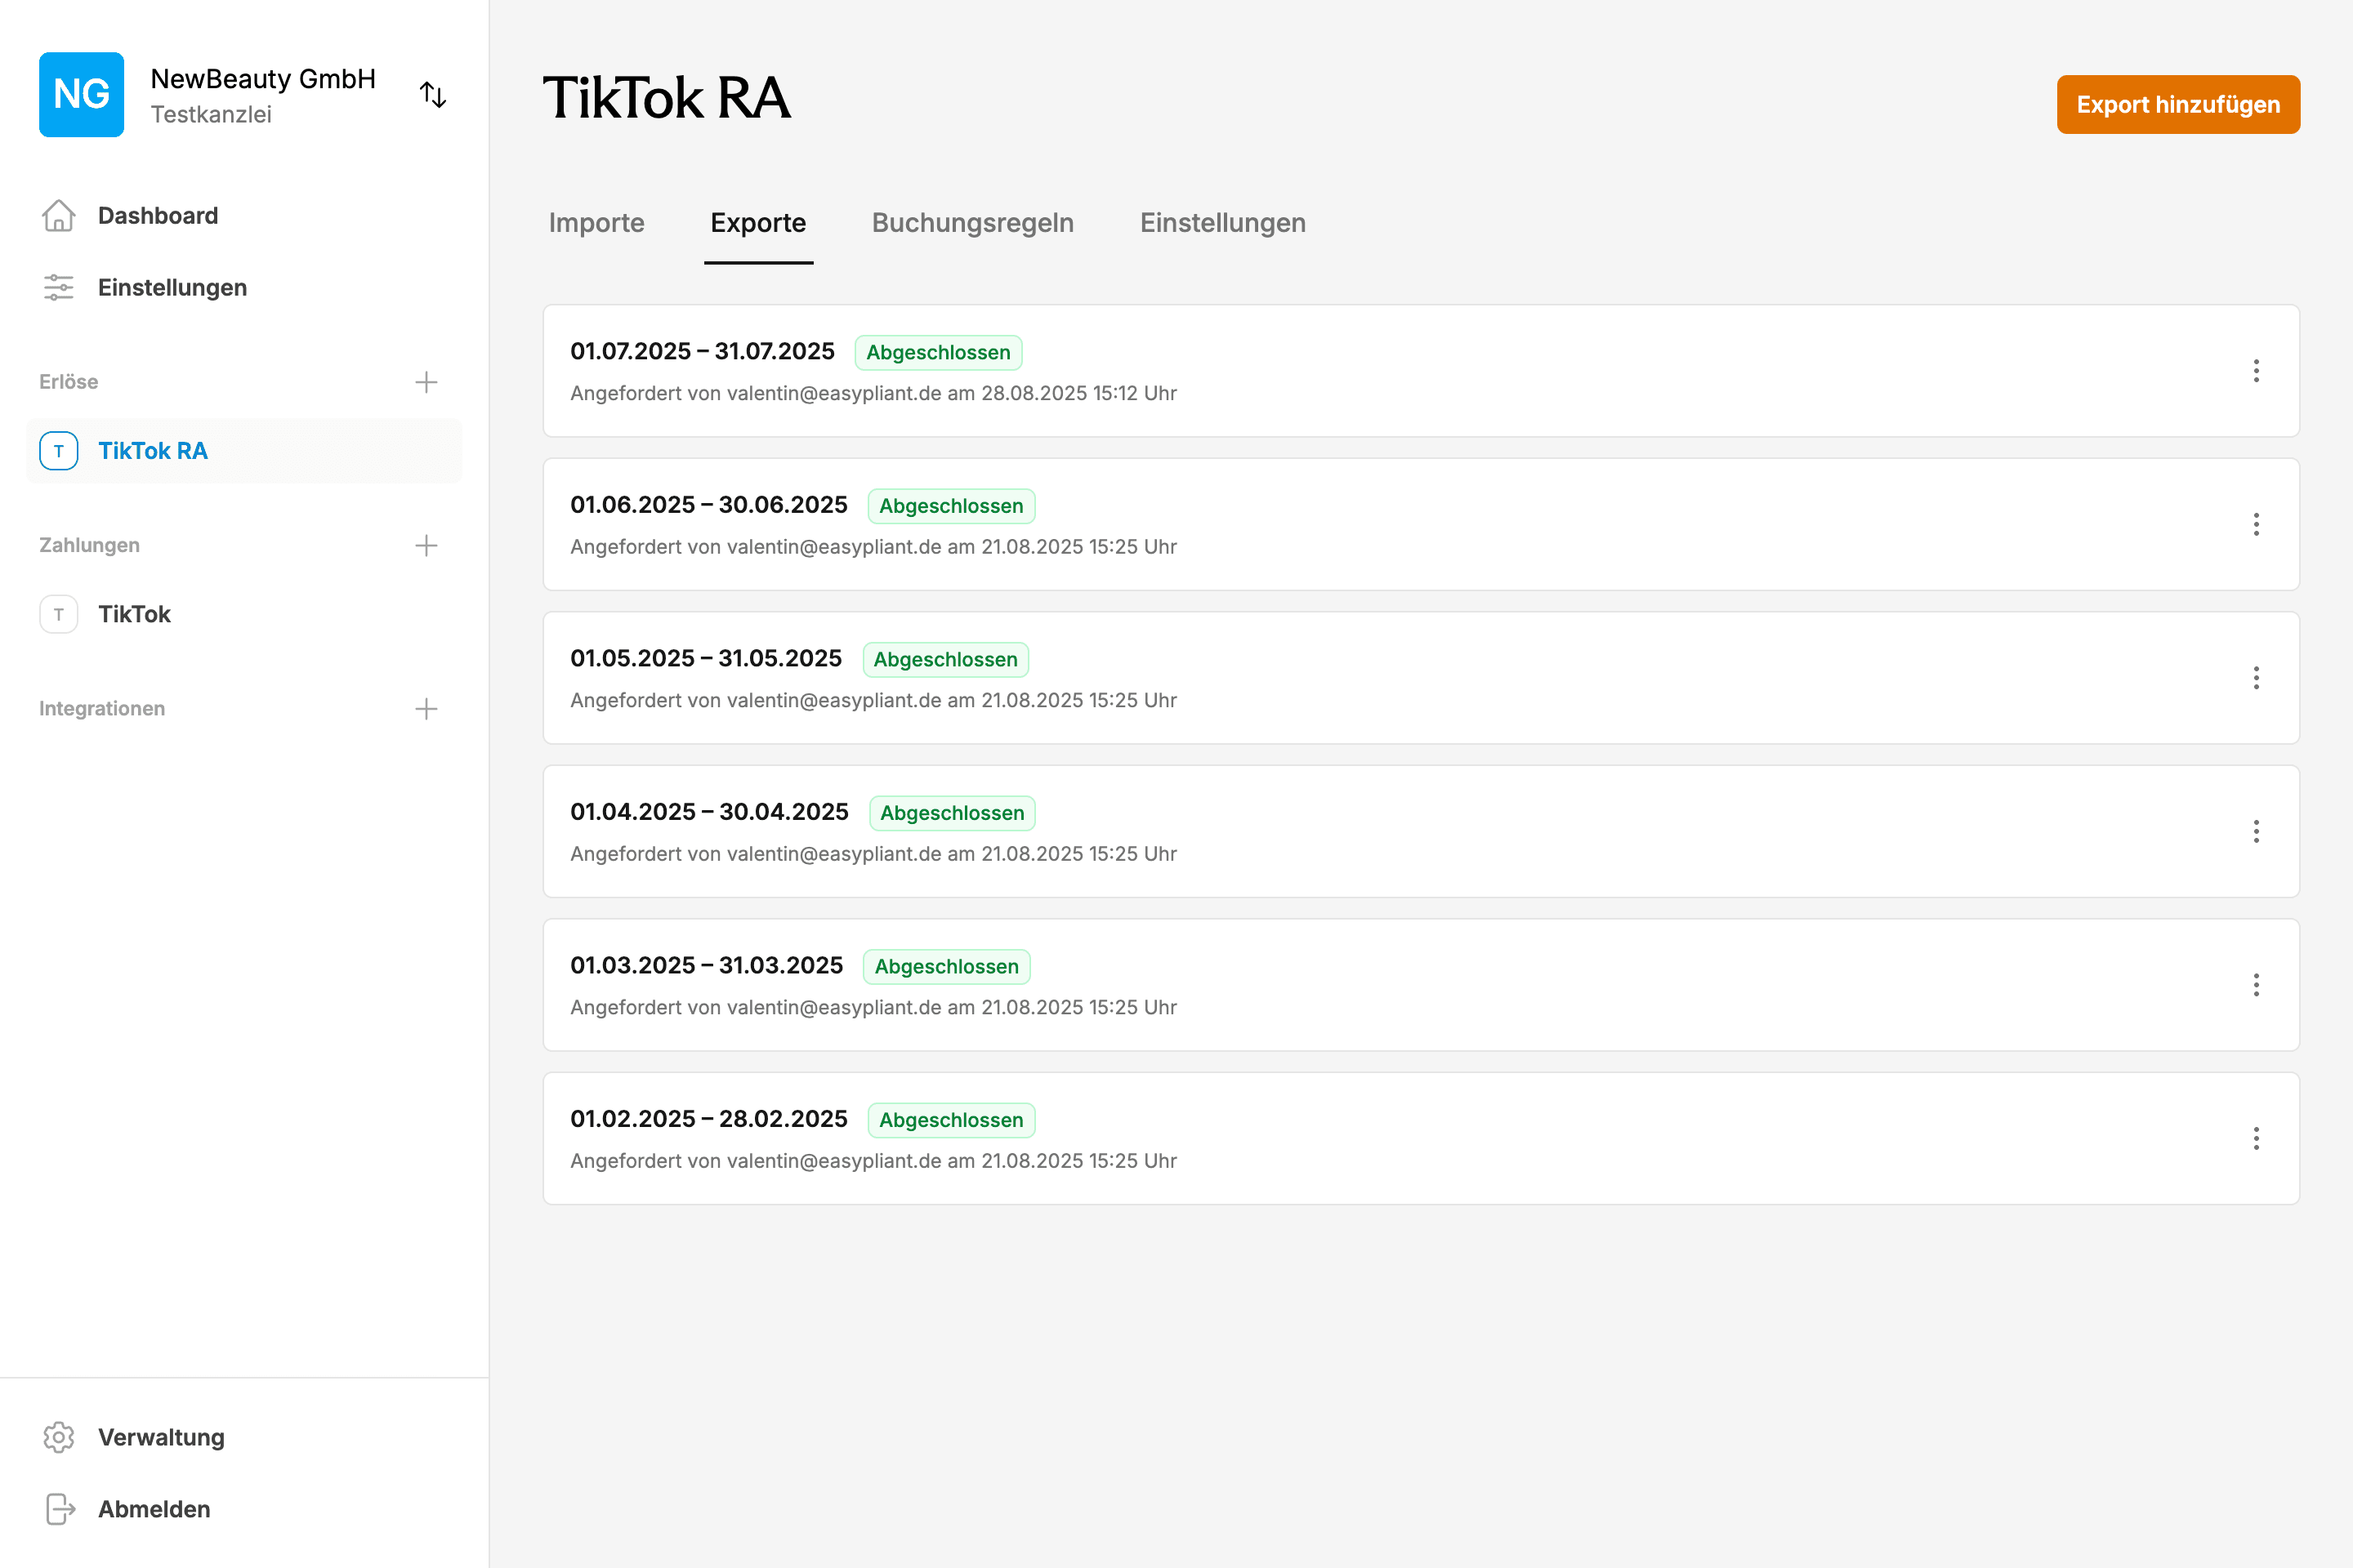Click the TikTok payments T icon
Viewport: 2353px width, 1568px height.
pyautogui.click(x=58, y=614)
